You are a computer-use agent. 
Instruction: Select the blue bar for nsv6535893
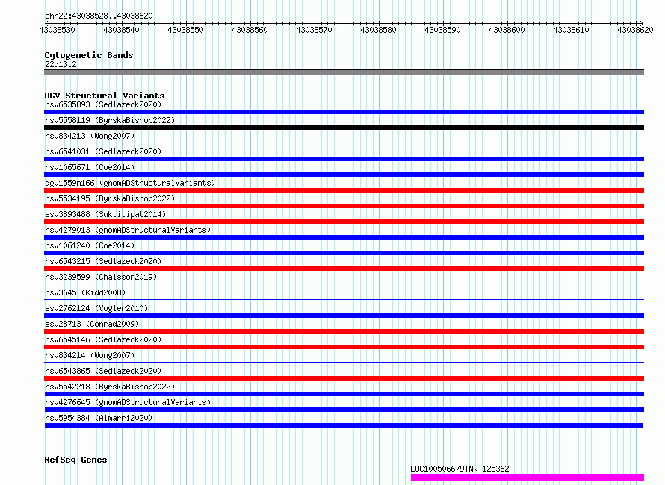point(344,112)
